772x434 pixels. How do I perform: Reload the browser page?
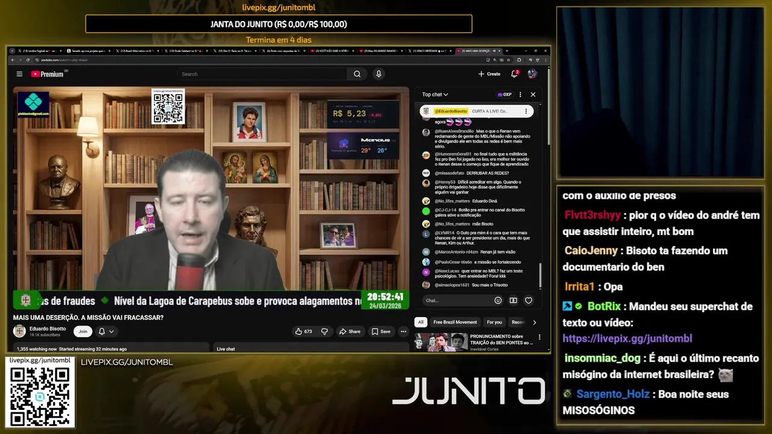point(28,60)
